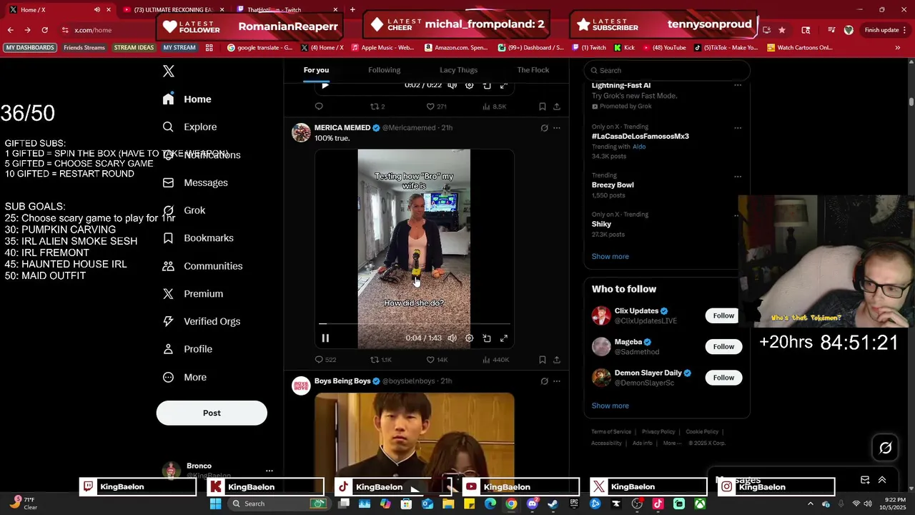Follow Demon Slayer Daily

[x=723, y=378]
